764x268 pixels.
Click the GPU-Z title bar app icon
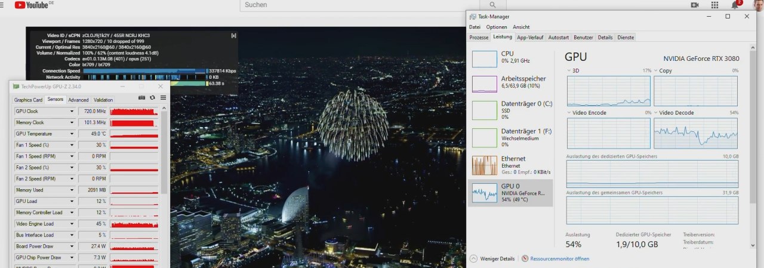pos(16,87)
